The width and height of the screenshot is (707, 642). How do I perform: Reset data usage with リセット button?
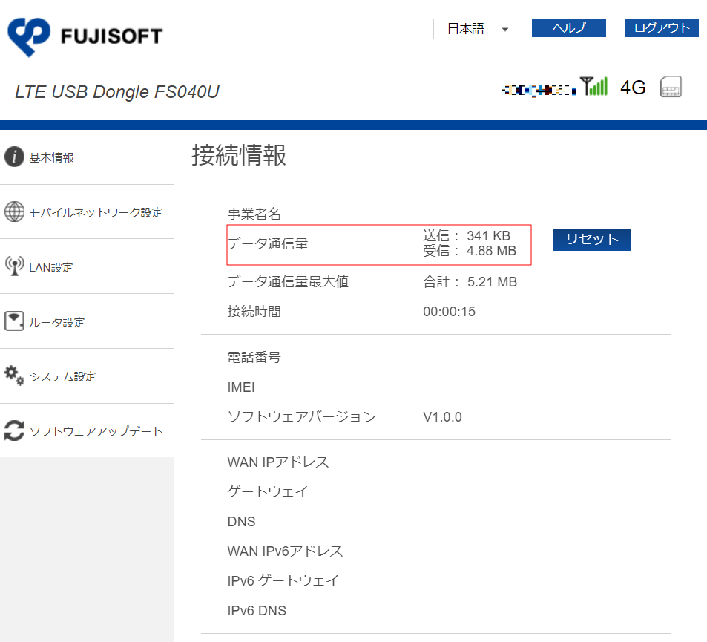point(591,240)
